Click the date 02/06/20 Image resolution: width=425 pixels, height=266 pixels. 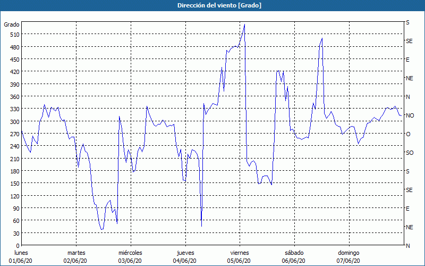click(75, 261)
